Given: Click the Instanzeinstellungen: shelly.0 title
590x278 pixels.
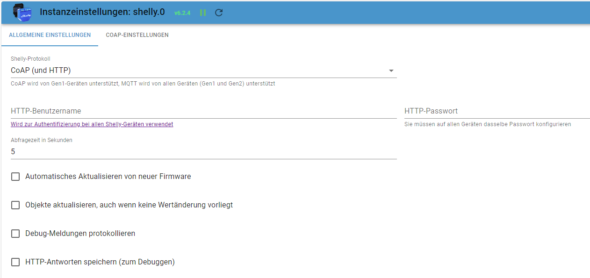Looking at the screenshot, I should pyautogui.click(x=102, y=12).
